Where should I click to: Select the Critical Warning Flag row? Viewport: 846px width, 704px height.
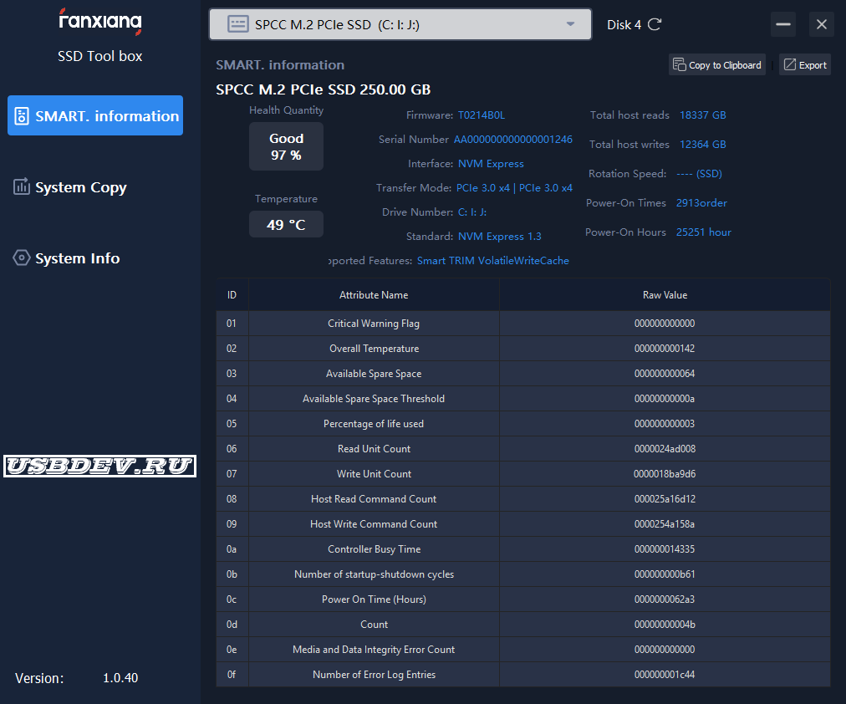coord(522,323)
